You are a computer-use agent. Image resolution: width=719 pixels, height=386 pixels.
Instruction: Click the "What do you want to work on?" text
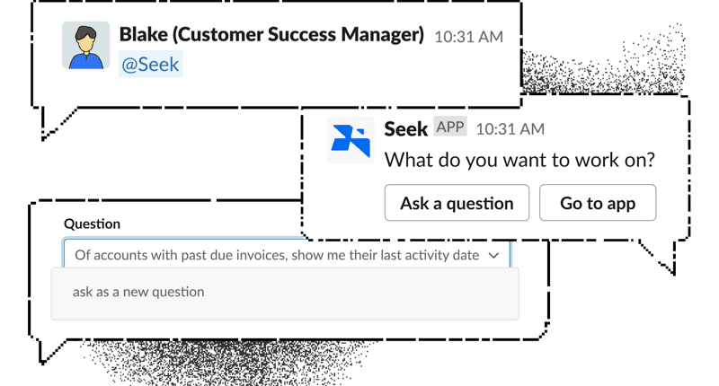[519, 161]
